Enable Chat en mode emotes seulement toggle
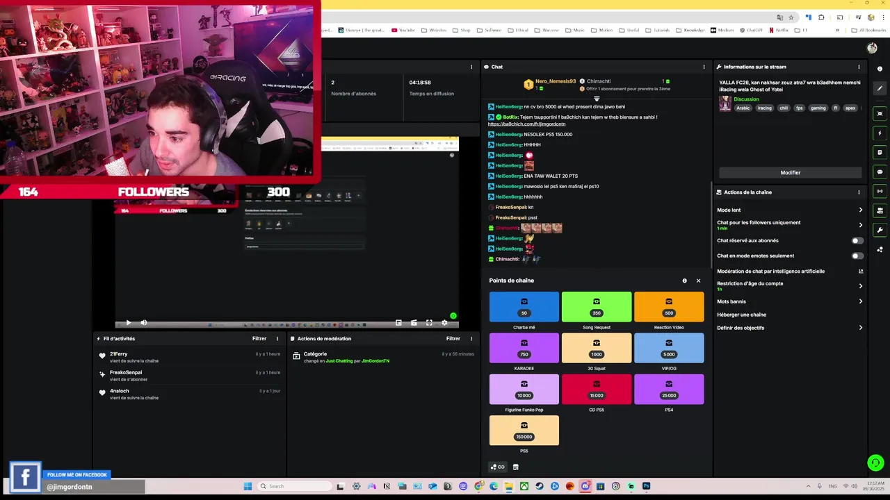 [858, 256]
